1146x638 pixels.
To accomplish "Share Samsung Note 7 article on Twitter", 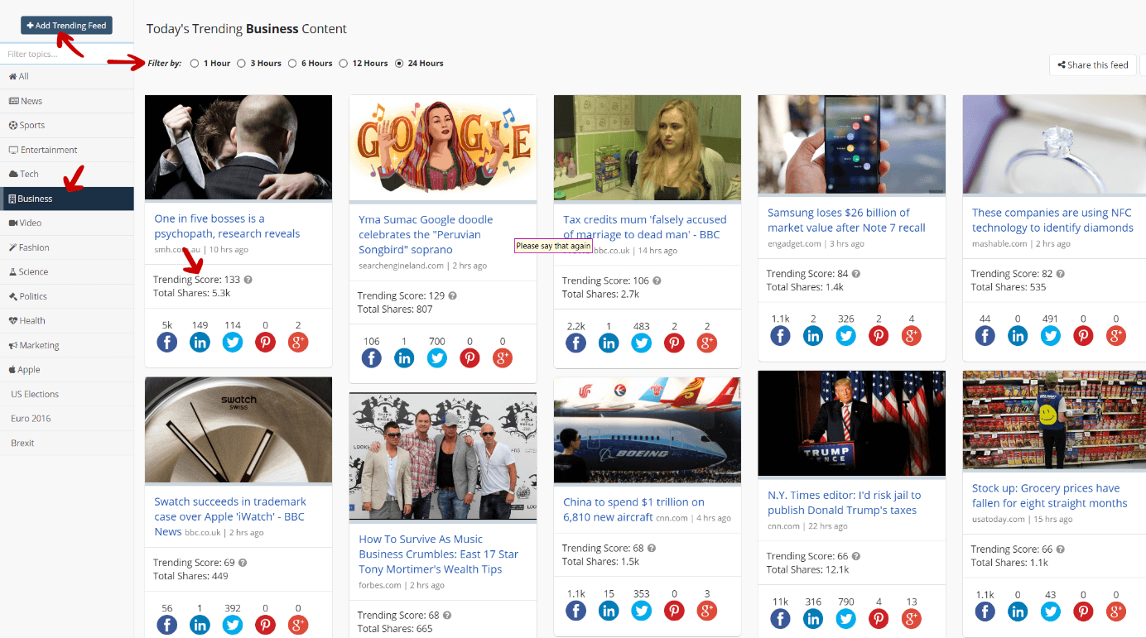I will [x=845, y=335].
